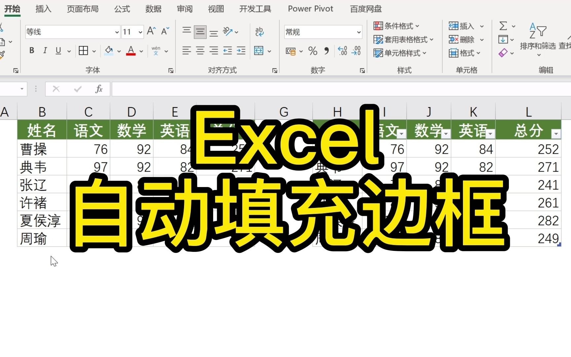
Task: Click the AutoSum sigma icon
Action: point(503,26)
